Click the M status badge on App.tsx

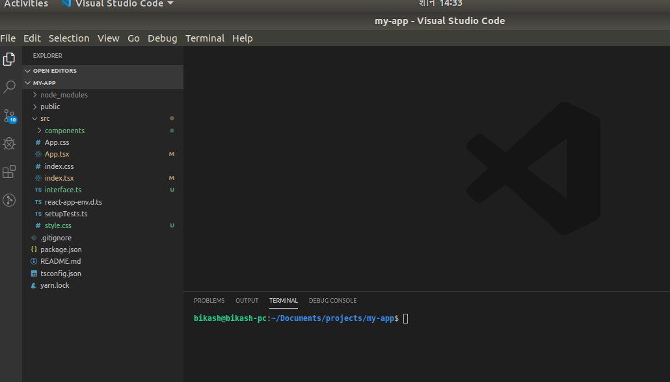click(172, 154)
